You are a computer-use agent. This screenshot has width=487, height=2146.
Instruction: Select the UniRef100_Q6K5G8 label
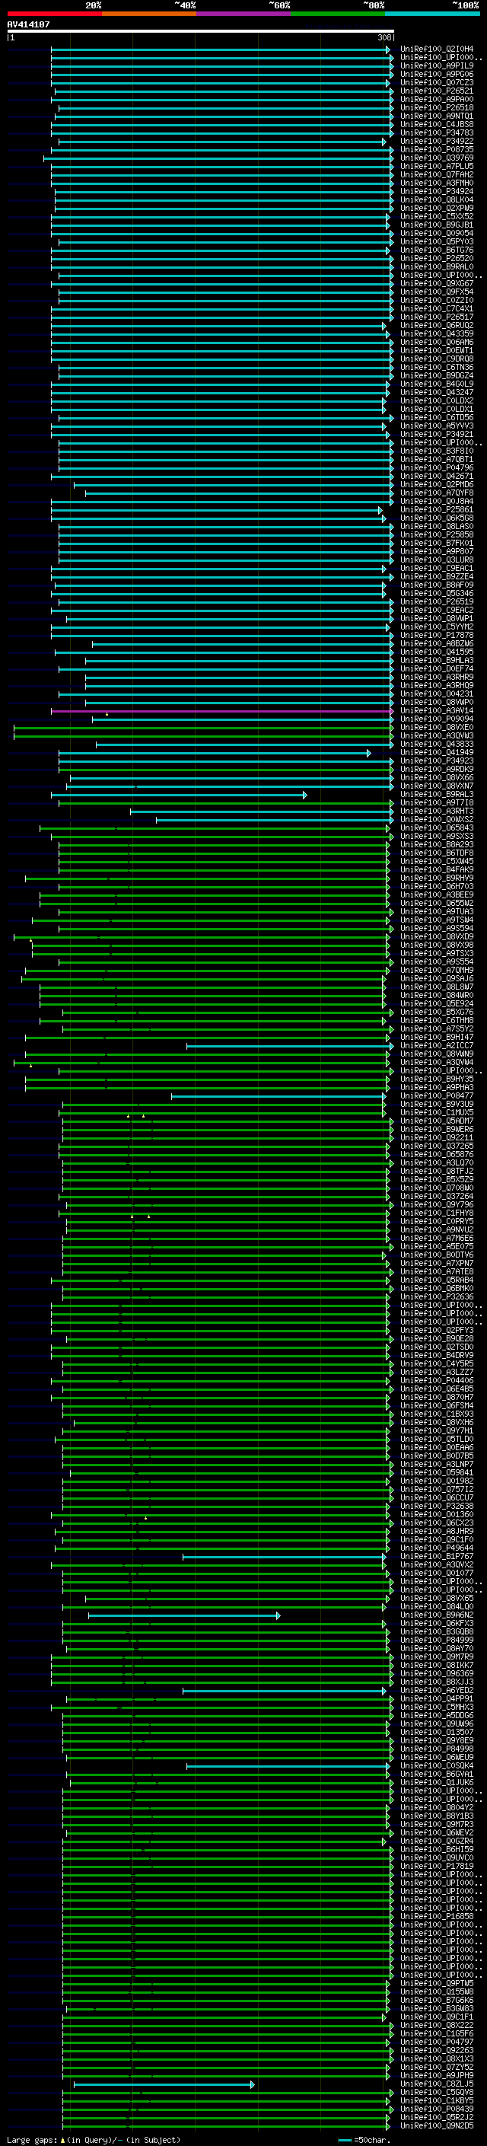coord(437,518)
